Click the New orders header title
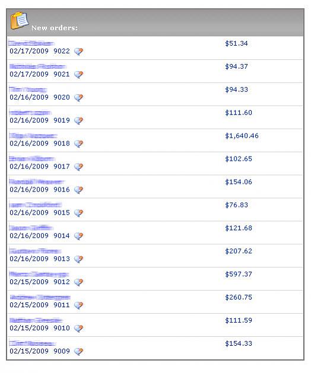Viewport: 311px width, 373px height. (x=55, y=28)
